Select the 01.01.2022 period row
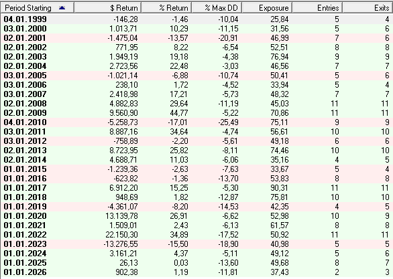This screenshot has height=279, width=393. coord(196,235)
